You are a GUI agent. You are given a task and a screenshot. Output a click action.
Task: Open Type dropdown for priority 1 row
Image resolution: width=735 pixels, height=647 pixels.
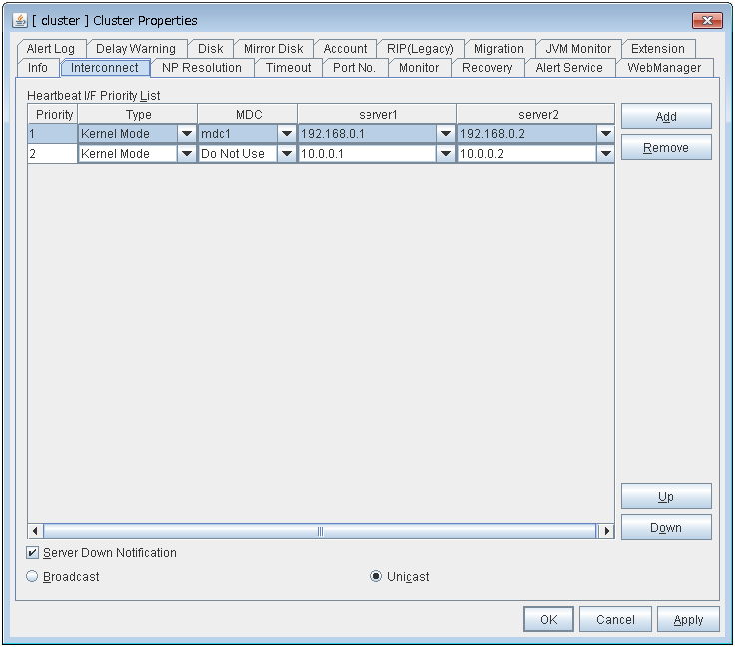tap(187, 134)
